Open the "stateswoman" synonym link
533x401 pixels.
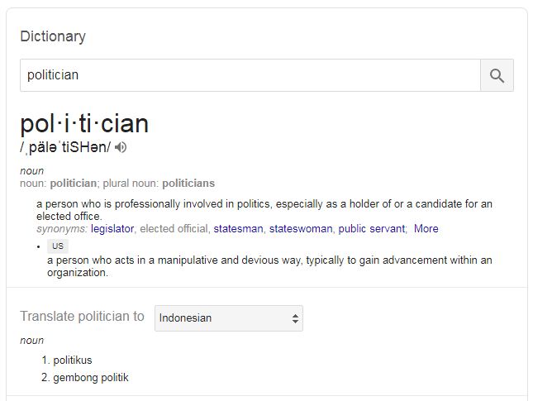(301, 229)
